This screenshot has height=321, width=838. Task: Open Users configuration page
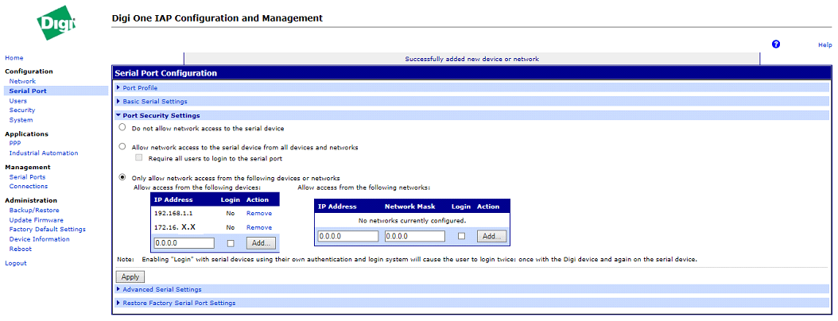tap(17, 100)
